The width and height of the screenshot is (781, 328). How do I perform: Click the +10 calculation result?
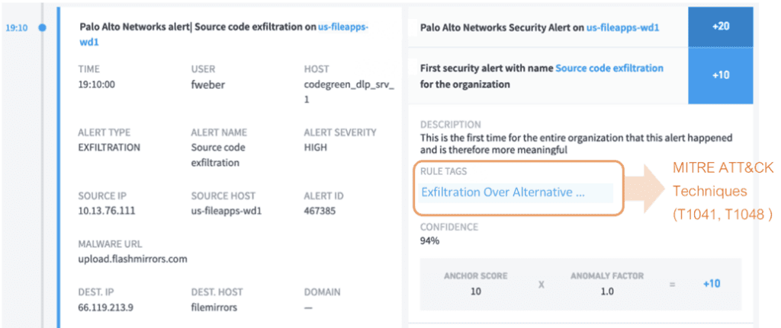click(x=710, y=283)
